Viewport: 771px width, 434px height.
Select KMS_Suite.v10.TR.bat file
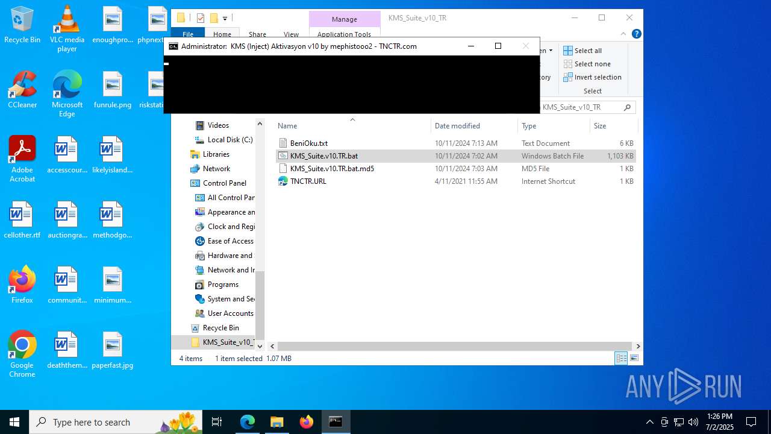[456, 156]
